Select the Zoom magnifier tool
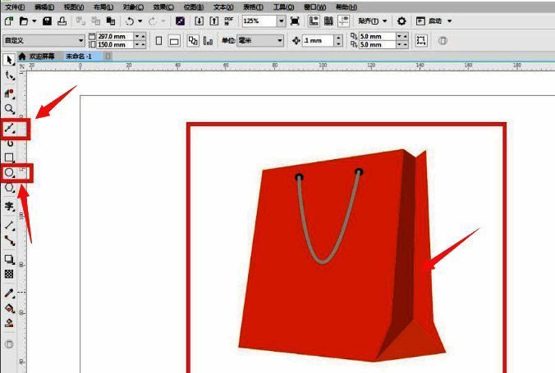Screen dimensions: 555x373 coord(10,109)
